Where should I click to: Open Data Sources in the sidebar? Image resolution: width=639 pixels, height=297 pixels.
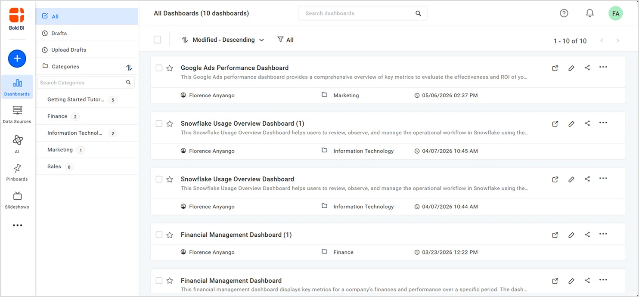click(x=17, y=115)
